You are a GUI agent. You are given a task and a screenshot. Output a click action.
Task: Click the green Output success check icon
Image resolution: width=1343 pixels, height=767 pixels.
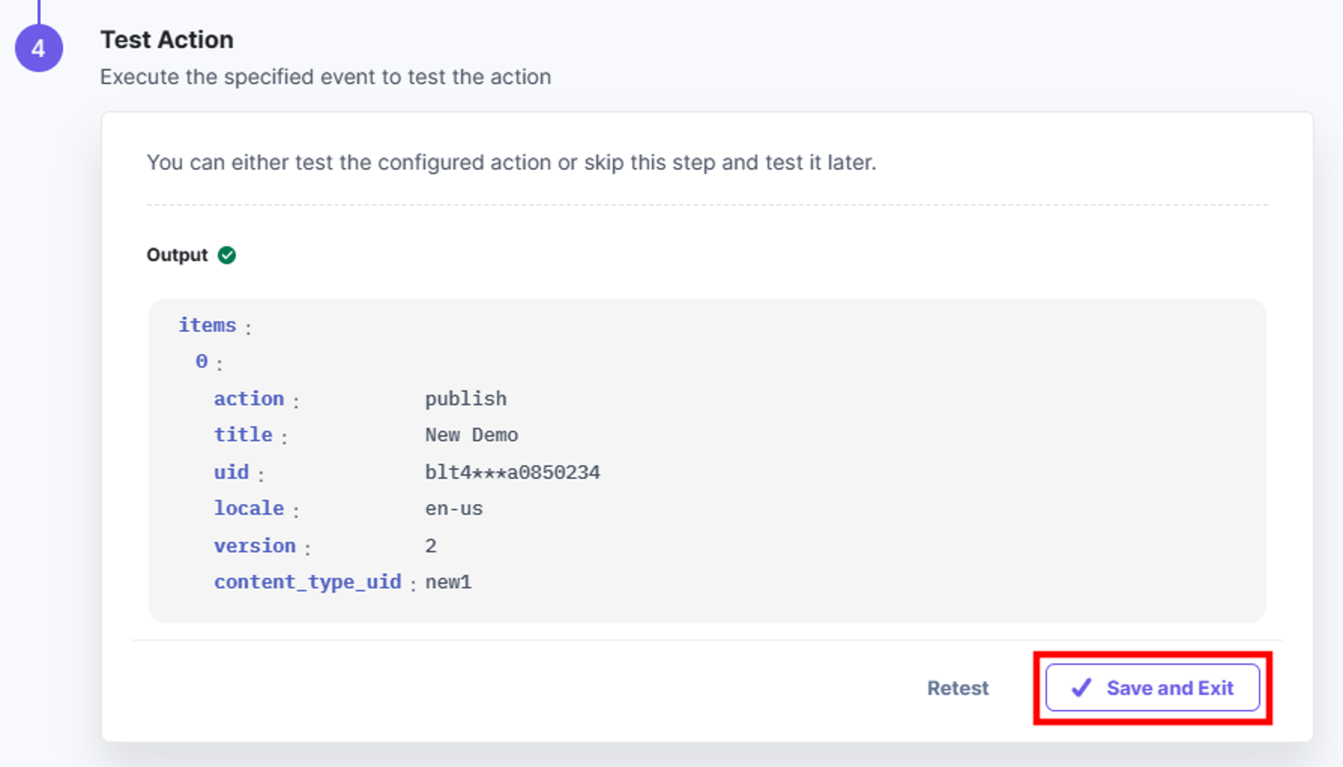coord(227,255)
